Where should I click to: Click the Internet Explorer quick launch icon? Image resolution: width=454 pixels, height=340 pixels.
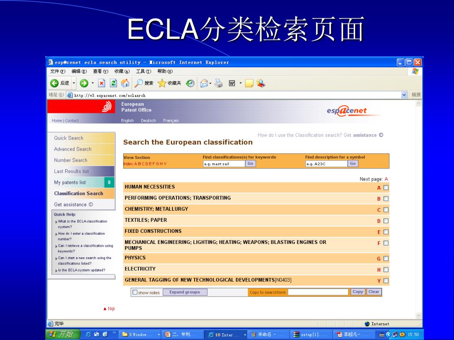(88, 335)
